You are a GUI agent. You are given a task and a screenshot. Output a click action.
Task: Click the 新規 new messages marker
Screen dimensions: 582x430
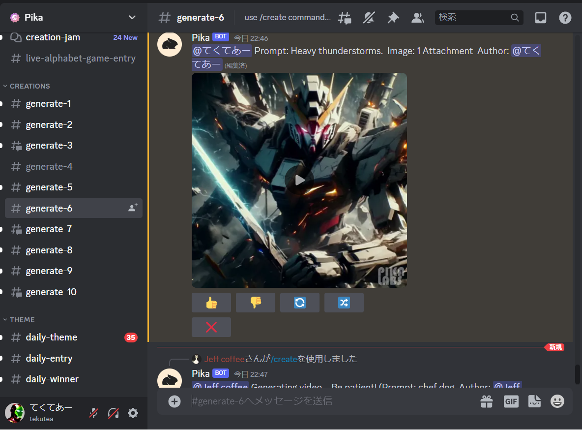pos(555,347)
